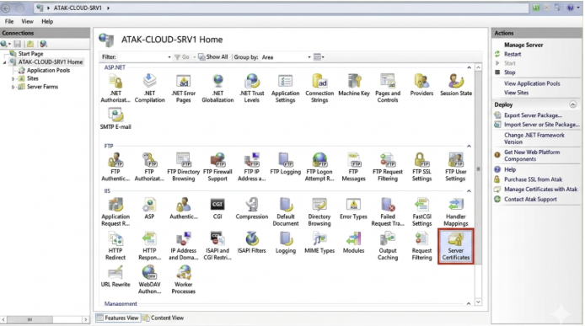The image size is (585, 326).
Task: Open FTP SSL Settings feature
Action: coord(421,167)
